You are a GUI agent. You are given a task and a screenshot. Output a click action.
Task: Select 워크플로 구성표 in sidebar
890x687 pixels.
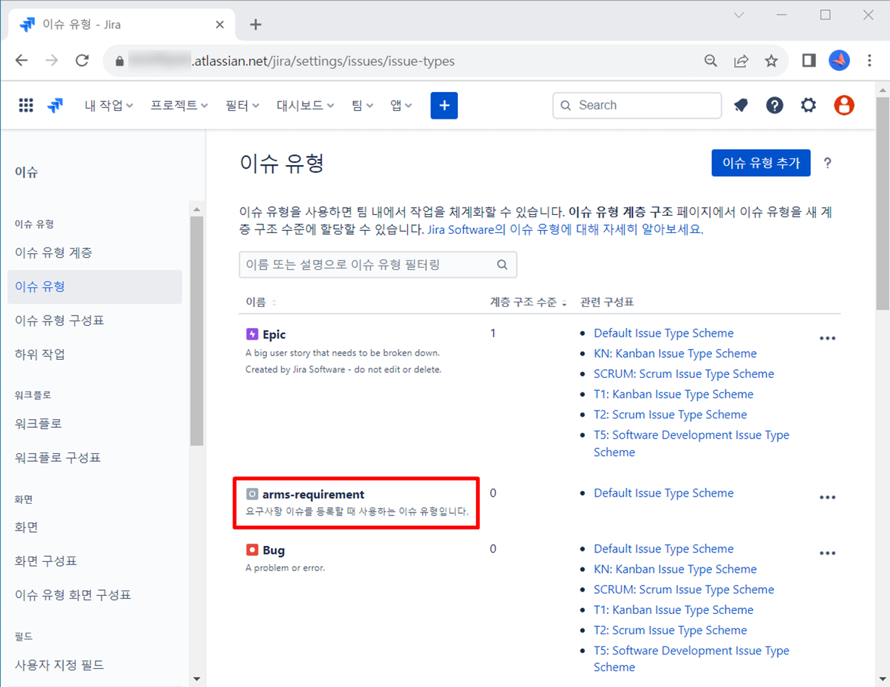(58, 458)
